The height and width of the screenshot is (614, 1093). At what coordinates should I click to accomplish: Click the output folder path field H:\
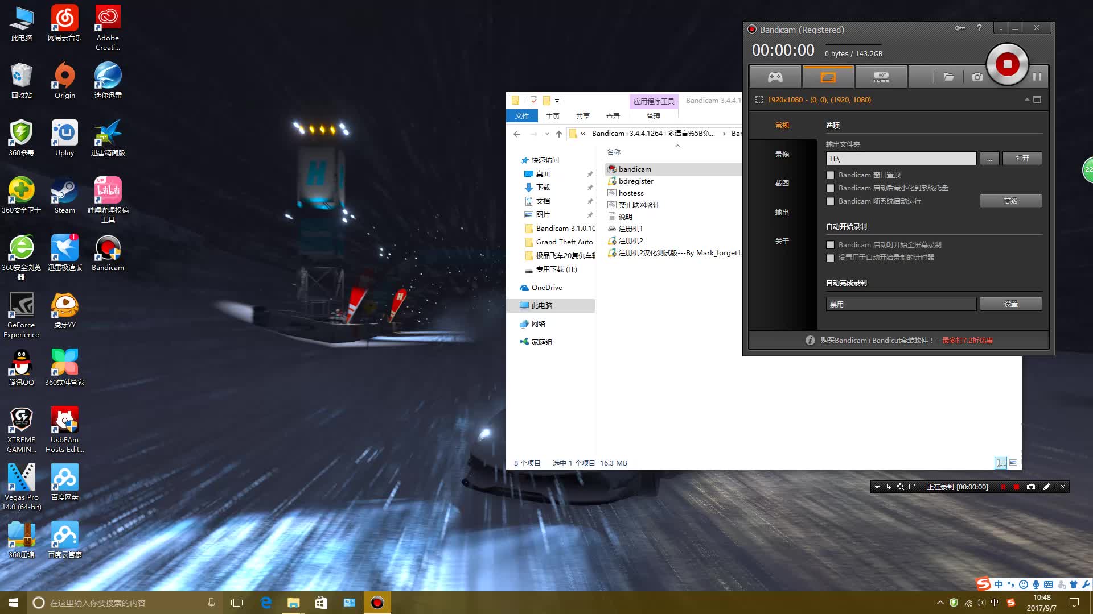(901, 159)
